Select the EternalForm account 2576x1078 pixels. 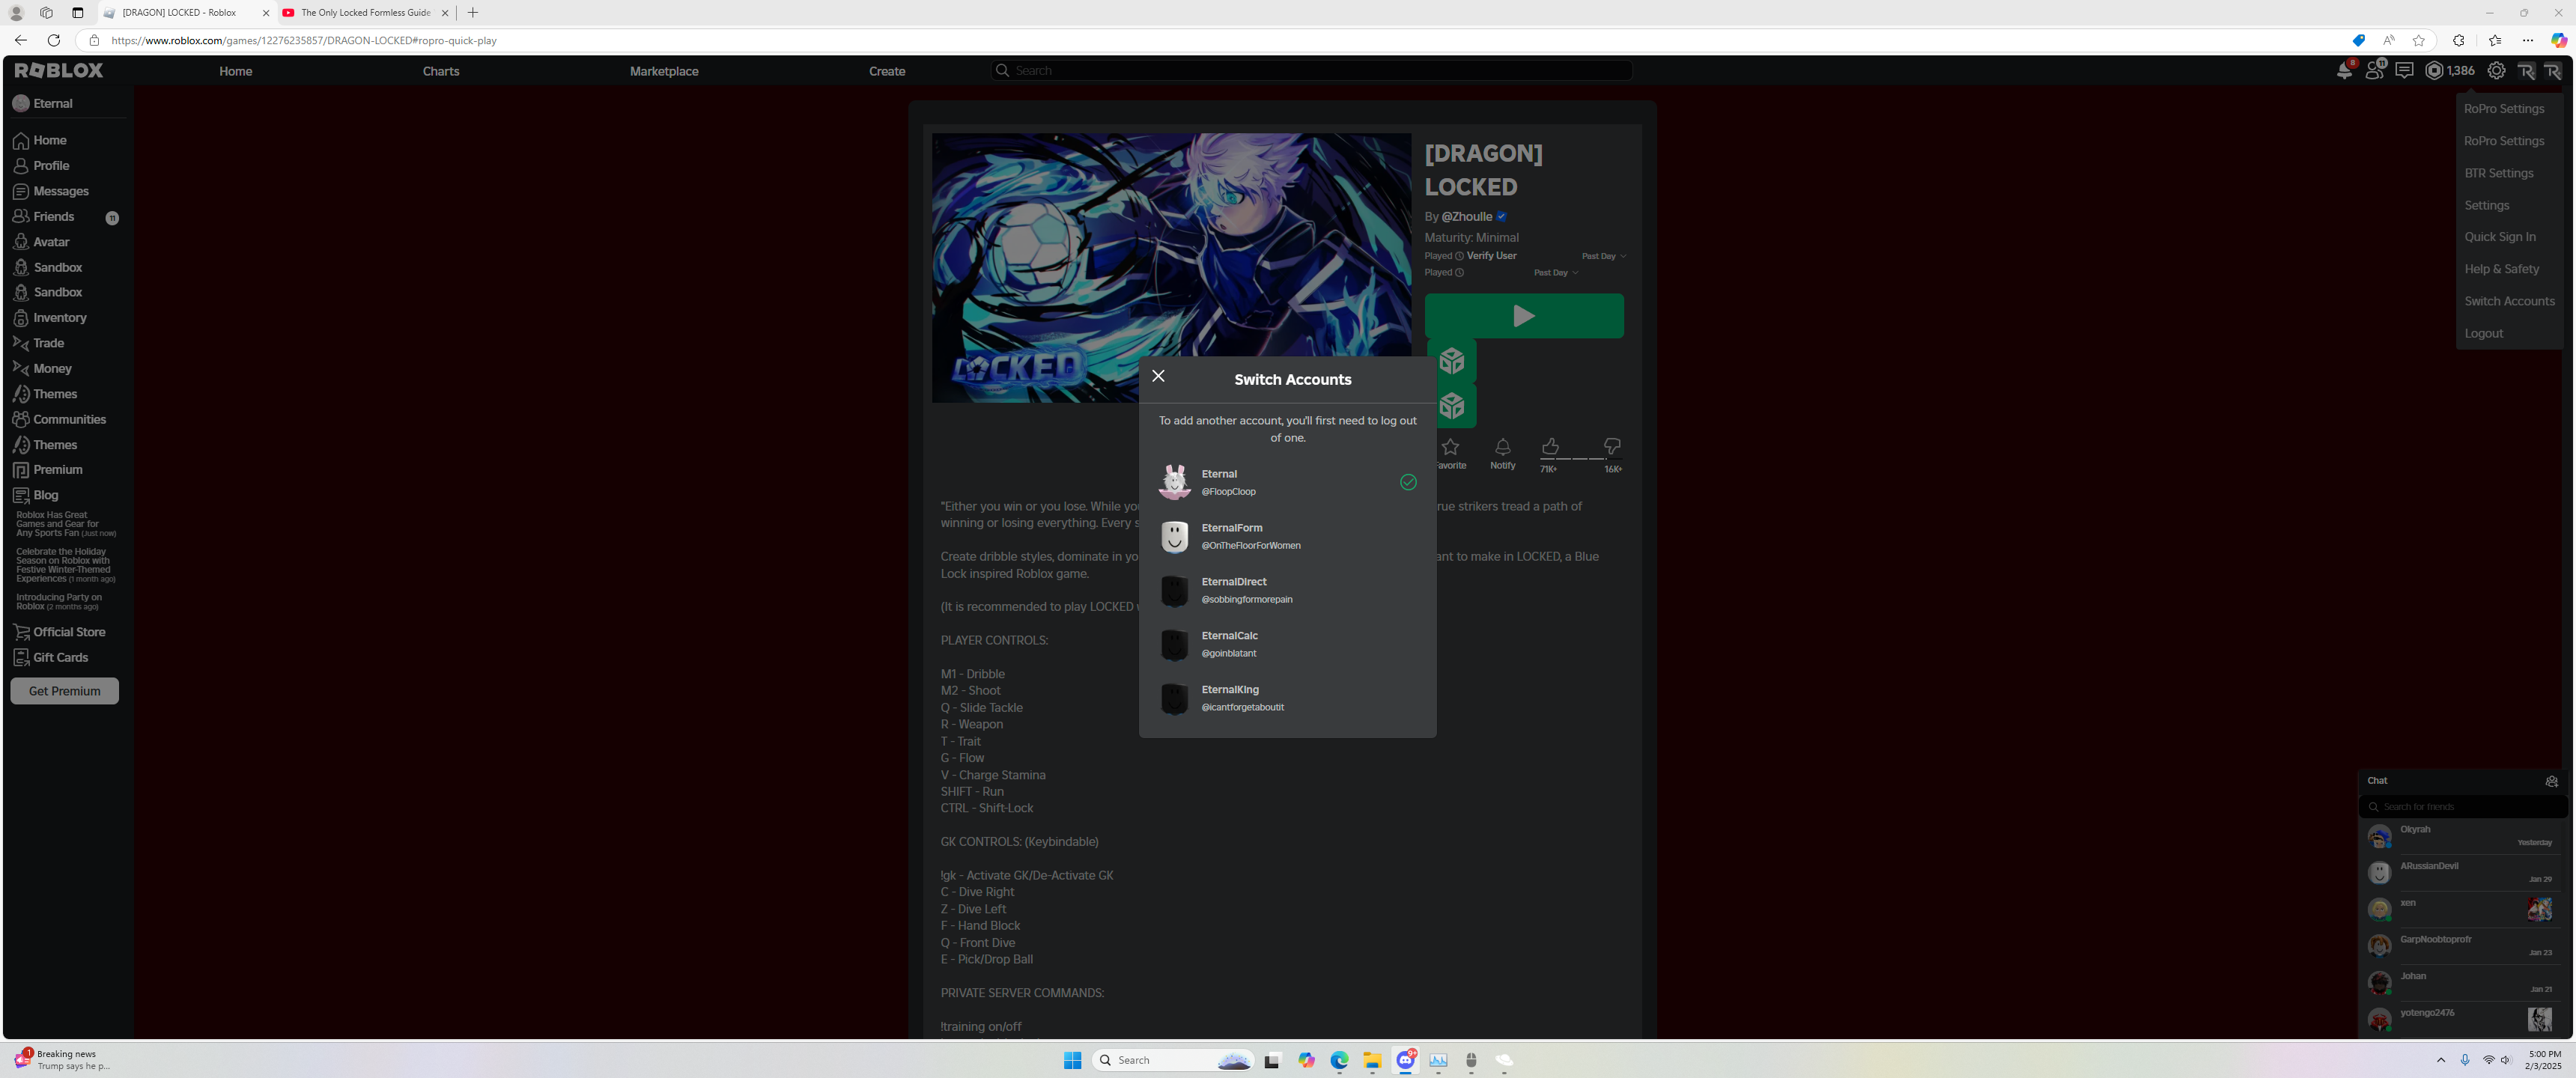tap(1287, 537)
